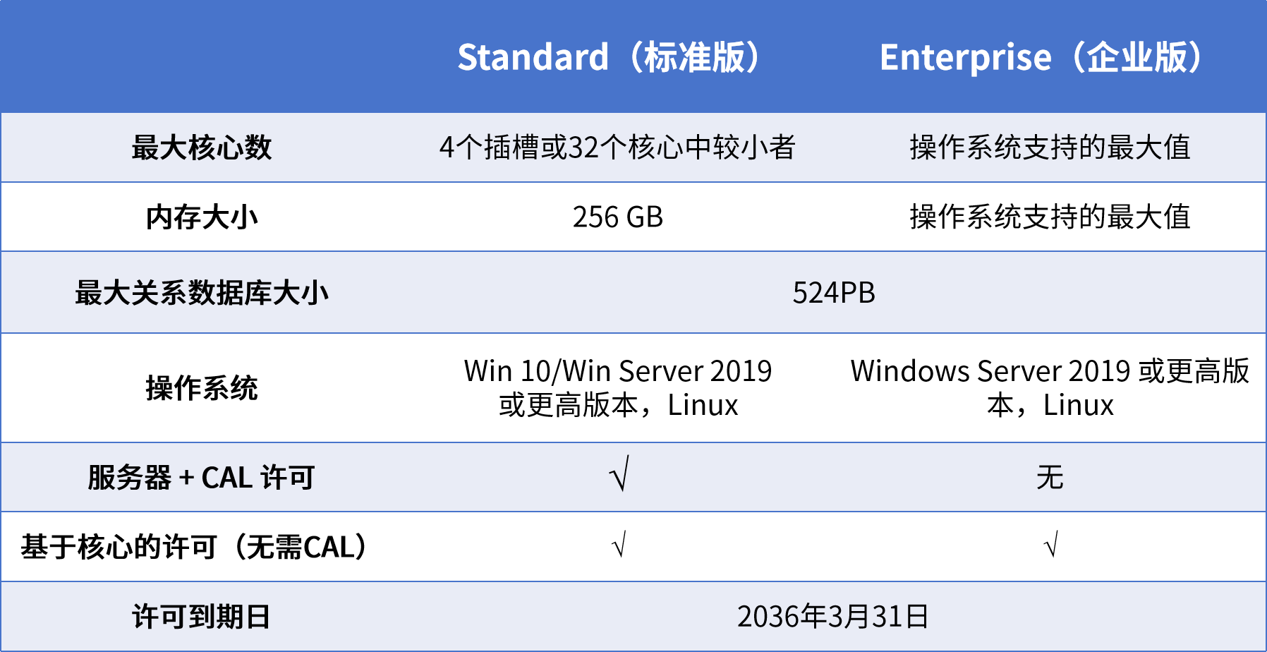The height and width of the screenshot is (652, 1267).
Task: Click Enterprise's 操作系统支持的最大值 in 最大核心数 row
Action: pyautogui.click(x=1050, y=147)
